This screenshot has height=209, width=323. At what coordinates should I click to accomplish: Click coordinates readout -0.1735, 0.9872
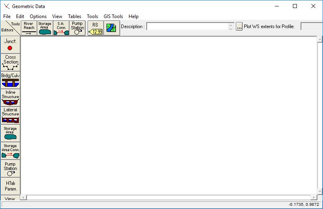click(304, 205)
